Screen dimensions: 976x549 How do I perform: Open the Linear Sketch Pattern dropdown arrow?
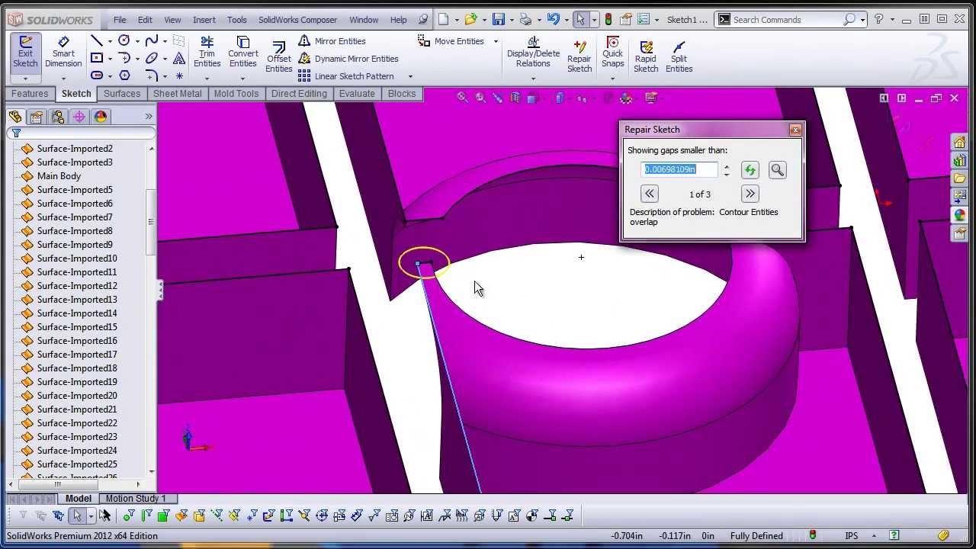coord(410,76)
